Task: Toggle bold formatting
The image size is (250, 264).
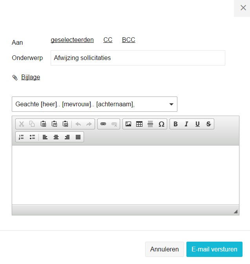Action: click(175, 124)
